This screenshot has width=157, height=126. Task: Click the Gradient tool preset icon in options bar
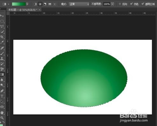pos(4,4)
